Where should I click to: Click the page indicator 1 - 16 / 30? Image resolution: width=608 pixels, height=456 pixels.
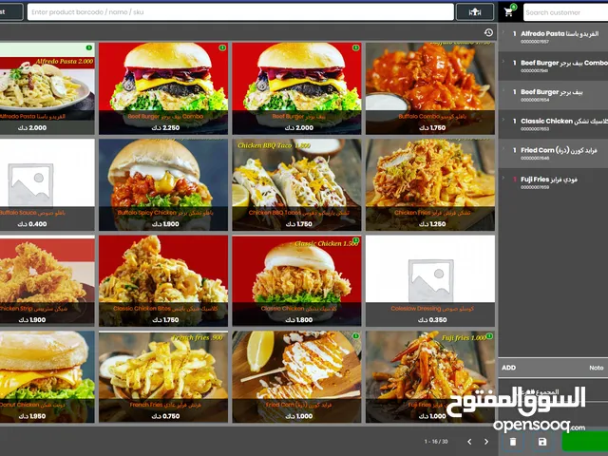click(x=436, y=442)
